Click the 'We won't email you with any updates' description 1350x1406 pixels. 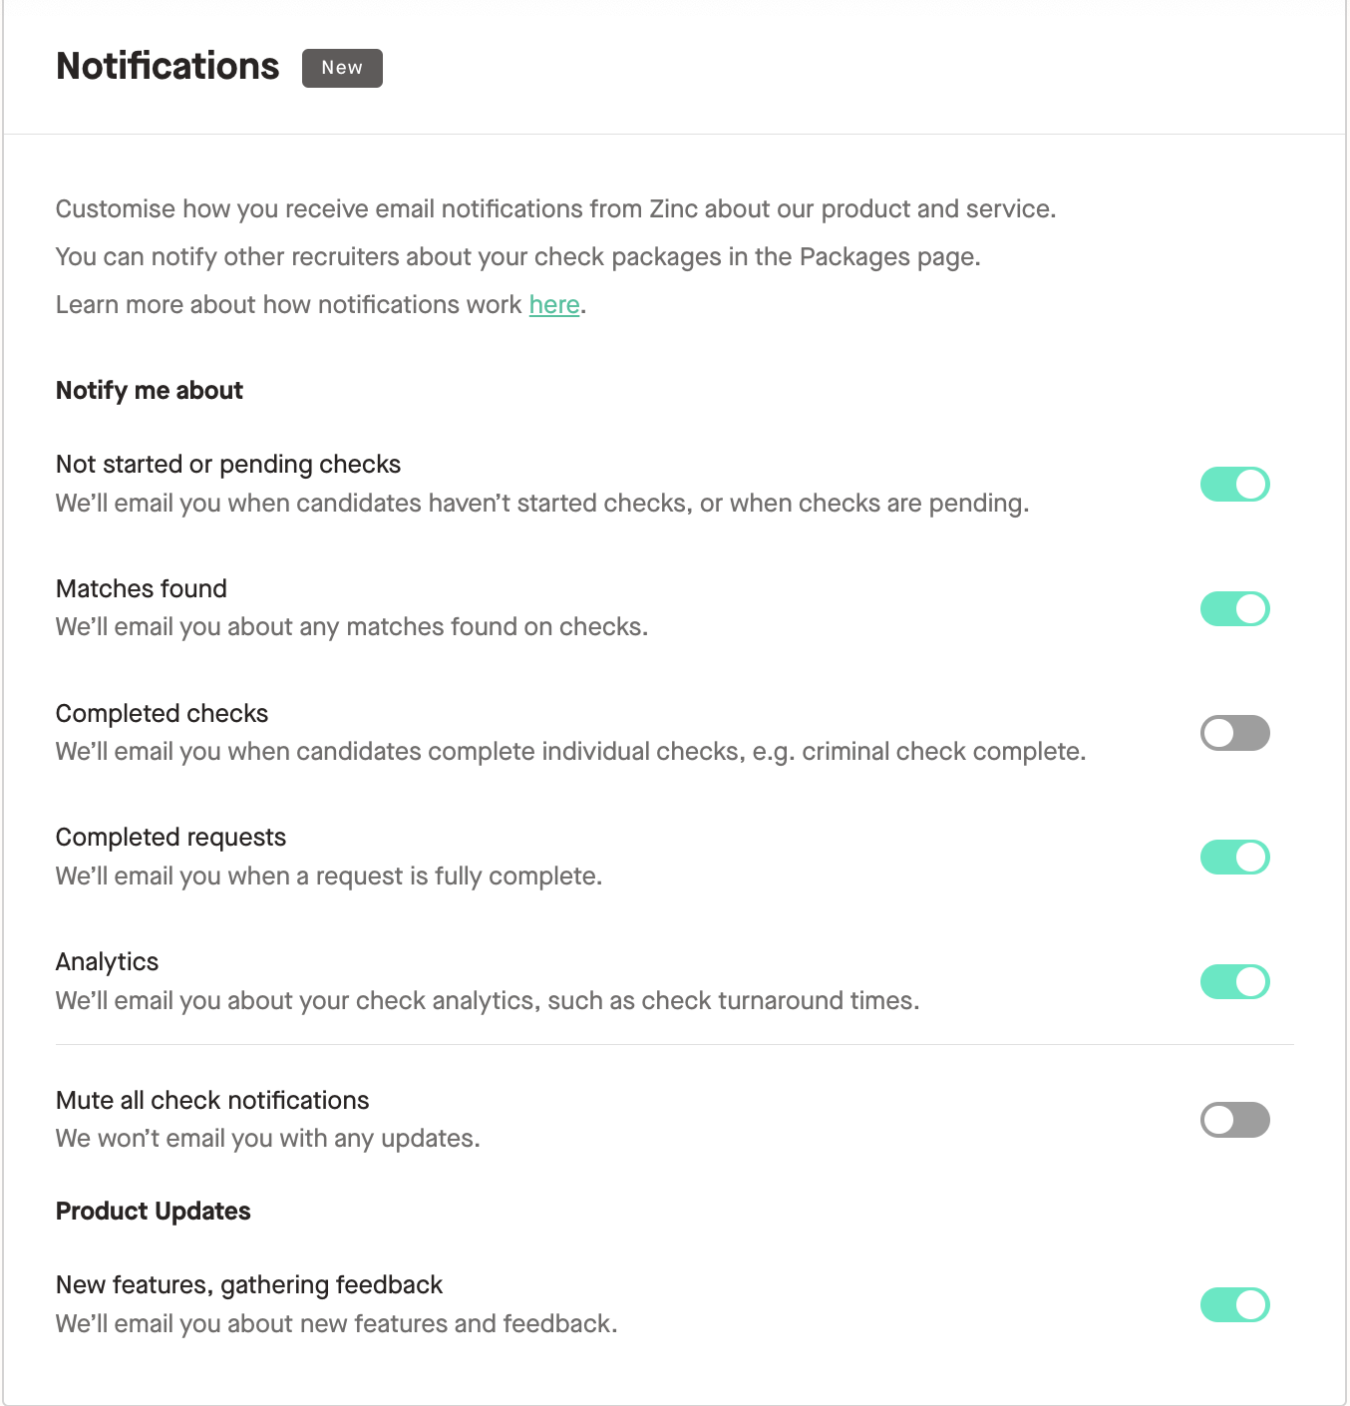(x=268, y=1139)
